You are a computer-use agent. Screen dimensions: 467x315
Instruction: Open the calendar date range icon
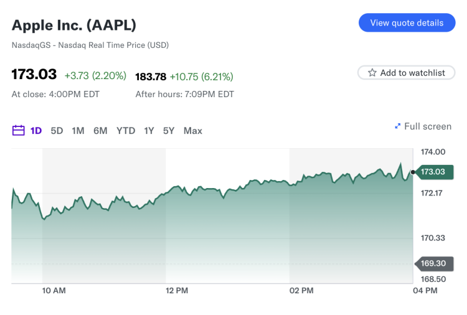click(x=18, y=131)
